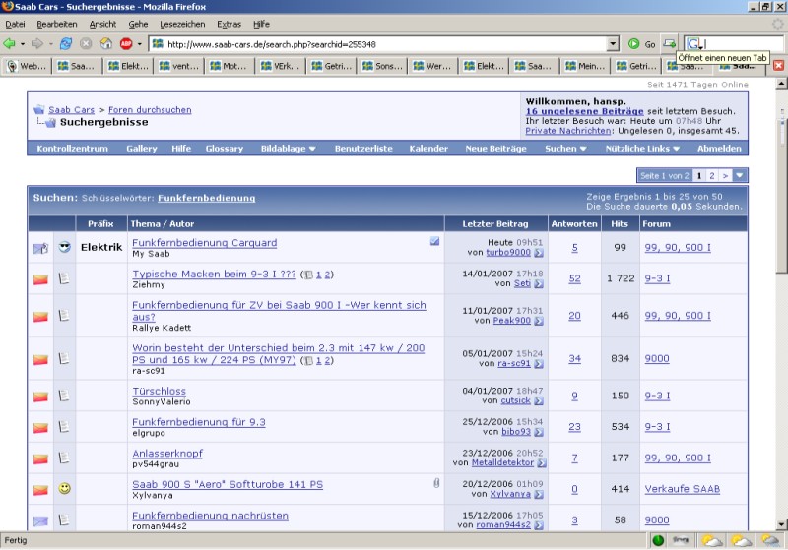Screen dimensions: 788x550
Task: Go to results page 2 in pagination
Action: pyautogui.click(x=711, y=176)
